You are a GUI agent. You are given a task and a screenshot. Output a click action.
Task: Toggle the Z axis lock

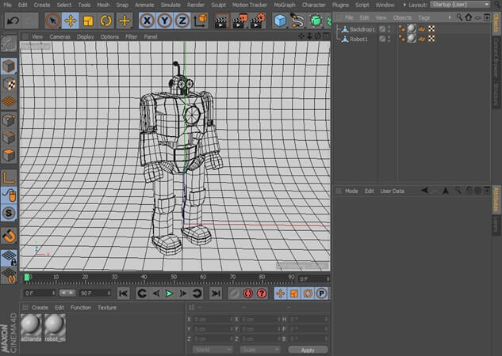click(182, 21)
